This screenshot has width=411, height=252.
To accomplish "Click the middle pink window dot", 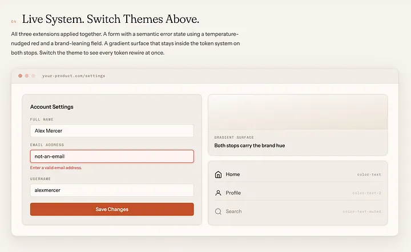I will (x=27, y=76).
